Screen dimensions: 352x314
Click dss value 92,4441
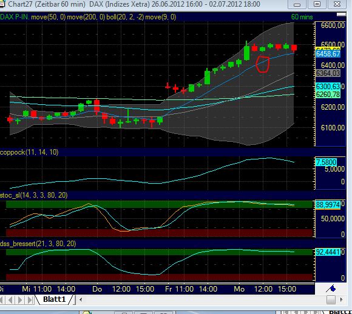pyautogui.click(x=328, y=252)
